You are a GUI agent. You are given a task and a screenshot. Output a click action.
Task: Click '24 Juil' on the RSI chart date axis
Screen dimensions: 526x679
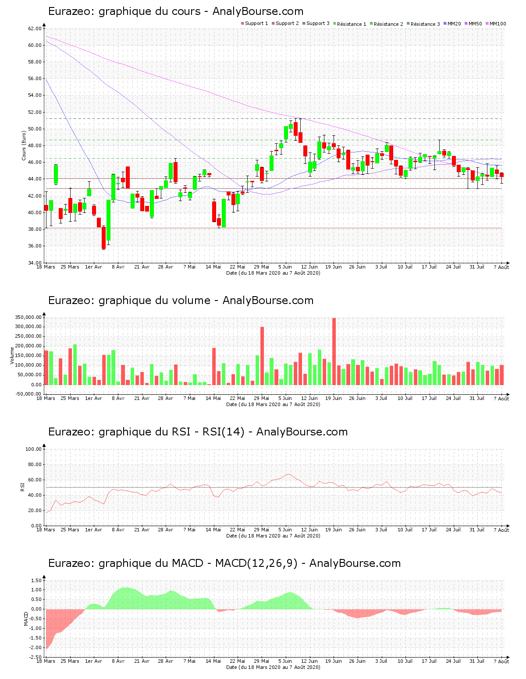[x=453, y=530]
